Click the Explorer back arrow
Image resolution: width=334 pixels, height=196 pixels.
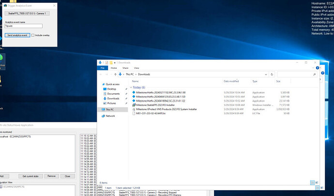(101, 75)
